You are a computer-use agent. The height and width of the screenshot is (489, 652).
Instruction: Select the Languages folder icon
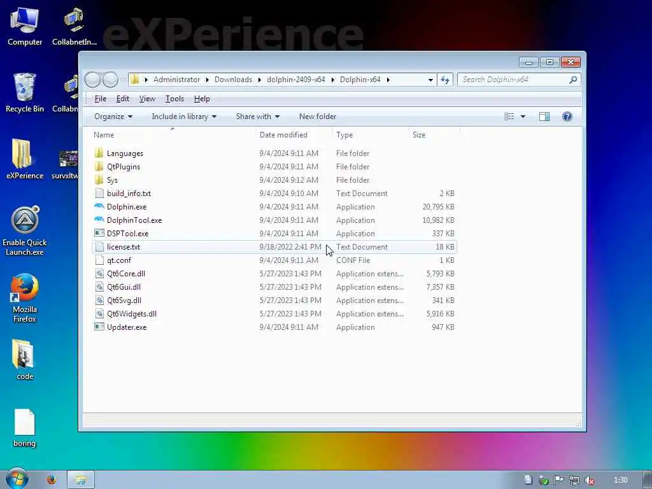pyautogui.click(x=99, y=153)
